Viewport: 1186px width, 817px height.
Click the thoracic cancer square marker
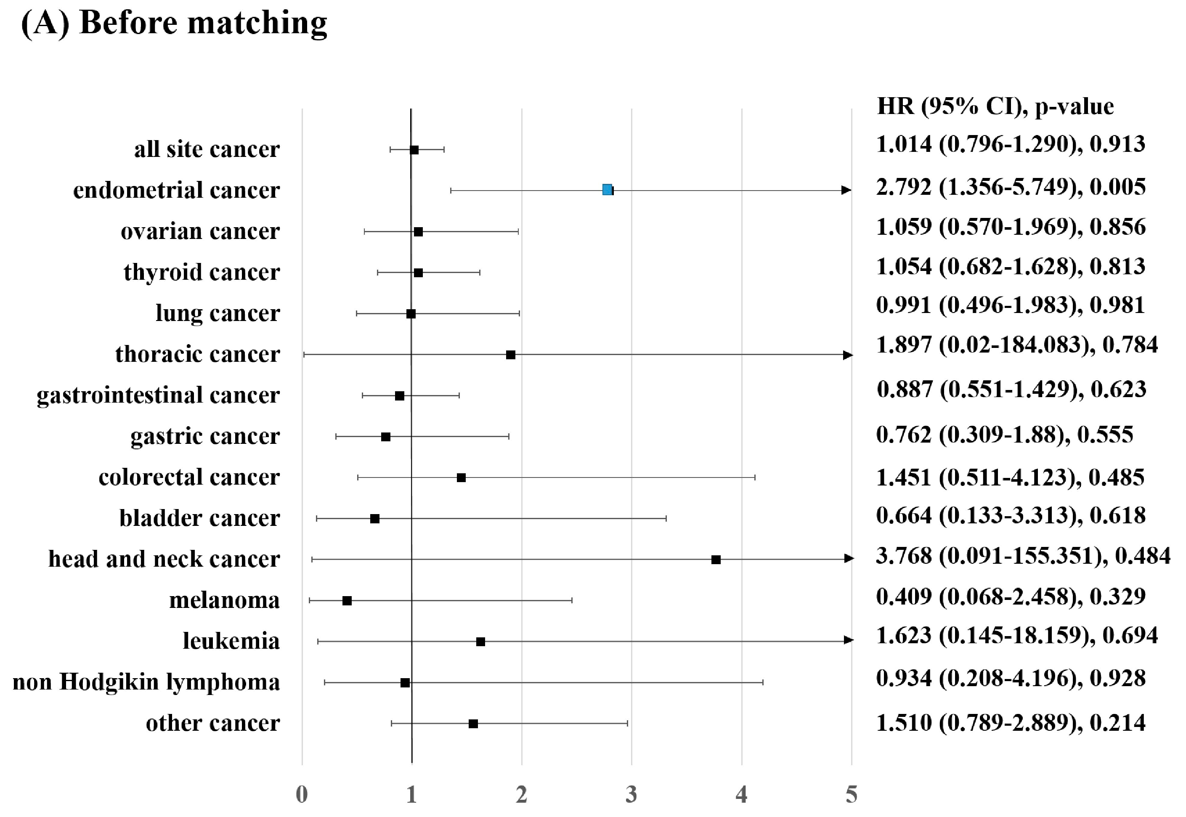tap(510, 355)
